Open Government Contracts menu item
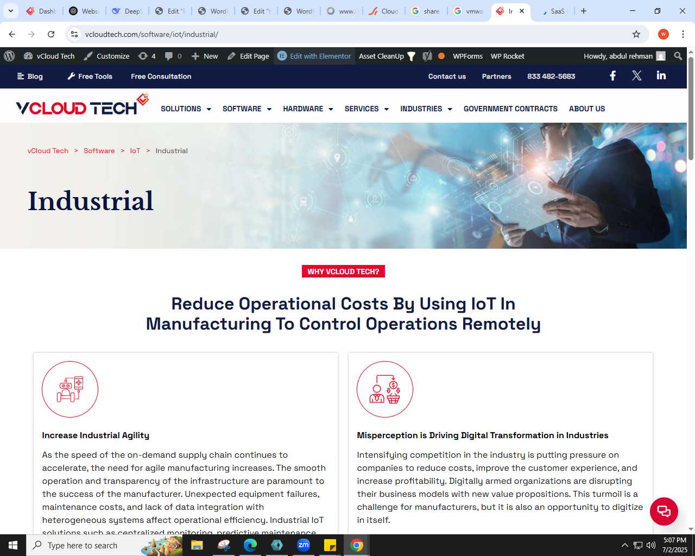The height and width of the screenshot is (556, 695). pos(510,109)
